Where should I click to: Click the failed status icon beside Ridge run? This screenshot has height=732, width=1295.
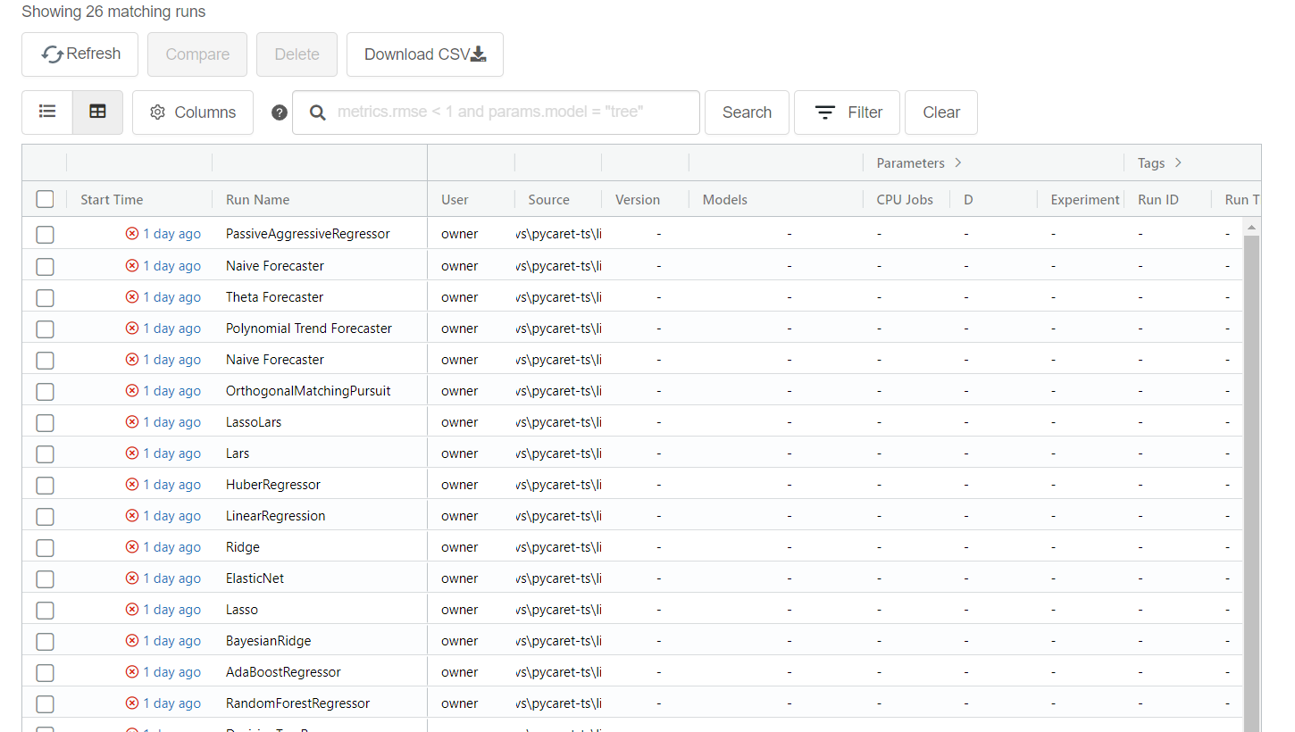pos(131,546)
